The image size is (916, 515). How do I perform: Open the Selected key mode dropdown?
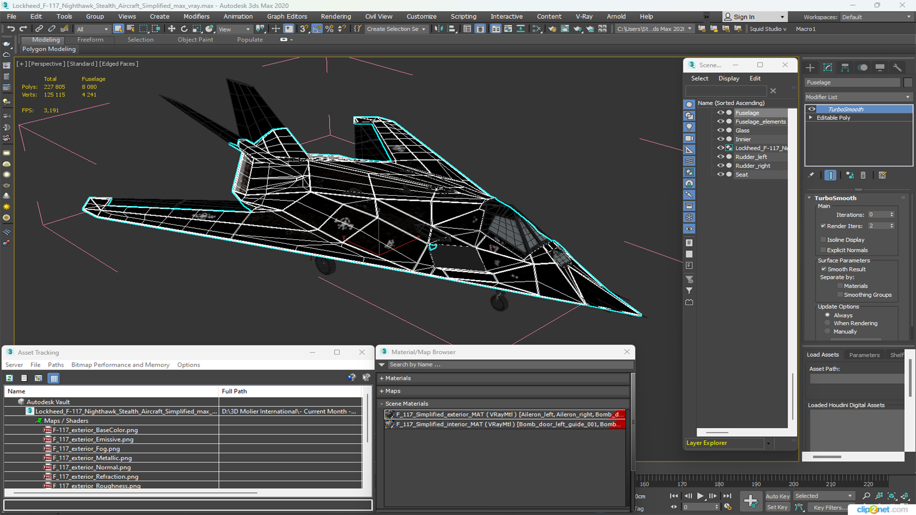click(x=823, y=496)
